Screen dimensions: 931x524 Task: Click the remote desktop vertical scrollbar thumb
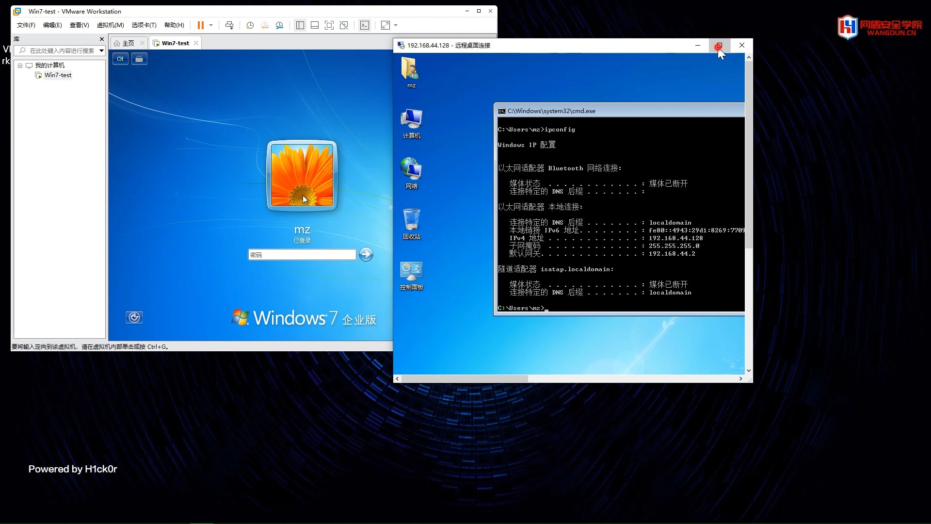tap(749, 155)
